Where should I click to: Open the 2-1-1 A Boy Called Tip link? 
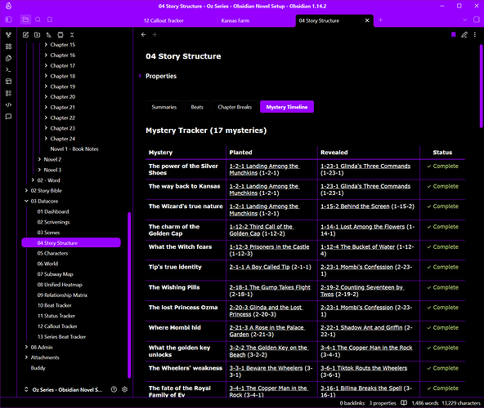[x=259, y=267]
